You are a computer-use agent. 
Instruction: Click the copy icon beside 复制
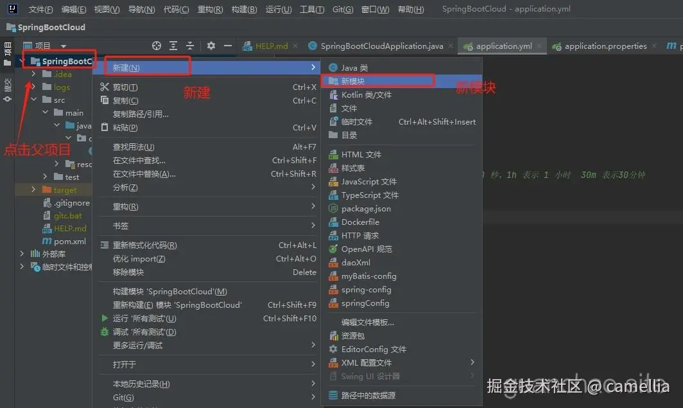105,100
